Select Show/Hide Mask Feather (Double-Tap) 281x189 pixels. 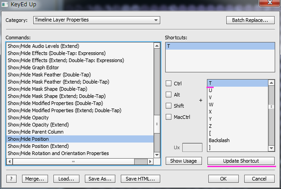coord(80,75)
